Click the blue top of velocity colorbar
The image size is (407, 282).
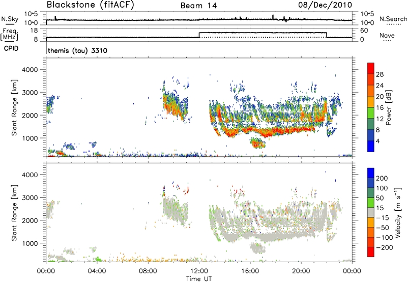pyautogui.click(x=371, y=173)
